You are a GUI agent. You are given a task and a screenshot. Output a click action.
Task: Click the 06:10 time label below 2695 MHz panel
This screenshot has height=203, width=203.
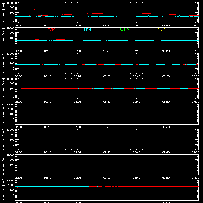(48, 127)
